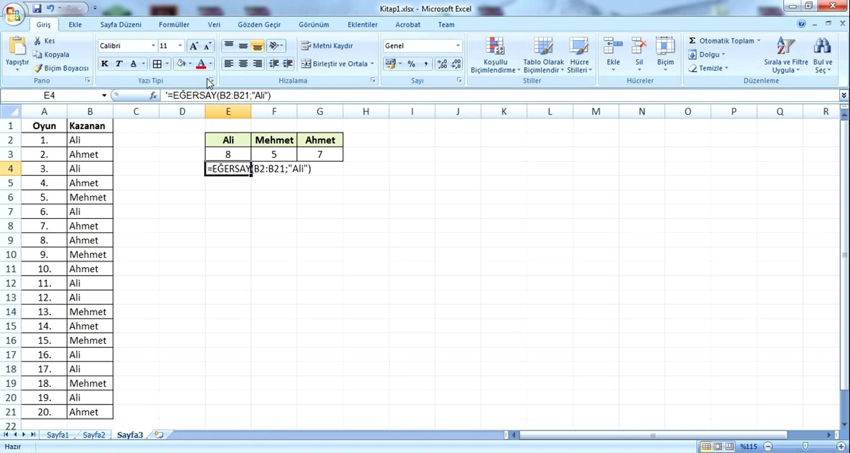Open Otomatik Toplam dropdown arrow
The height and width of the screenshot is (453, 850).
758,41
